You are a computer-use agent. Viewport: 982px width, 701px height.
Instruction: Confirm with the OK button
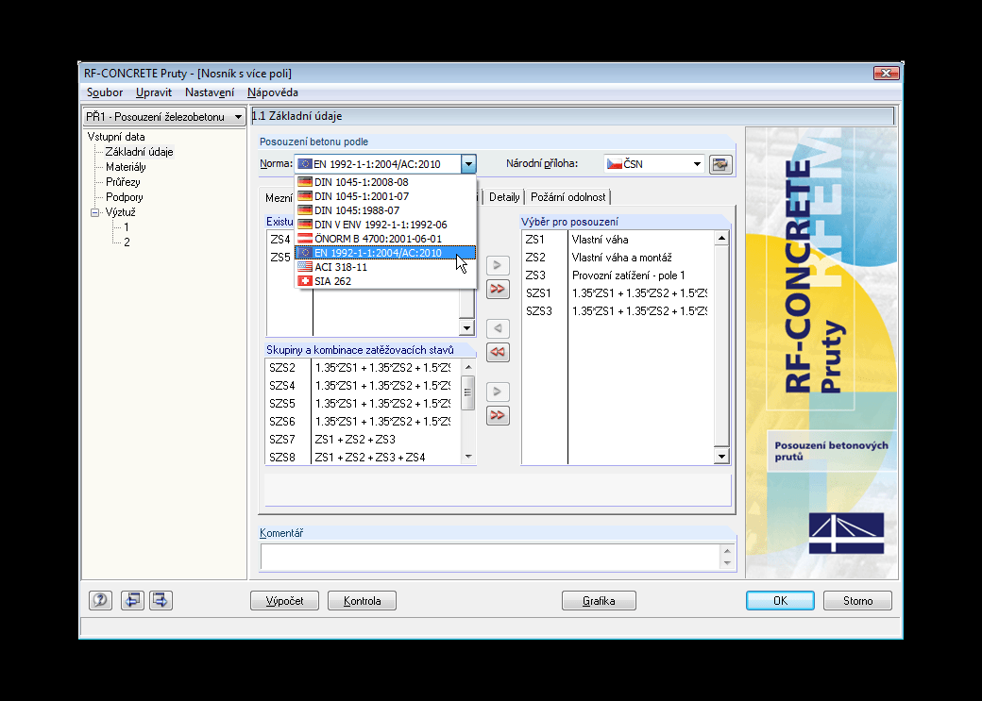(780, 601)
